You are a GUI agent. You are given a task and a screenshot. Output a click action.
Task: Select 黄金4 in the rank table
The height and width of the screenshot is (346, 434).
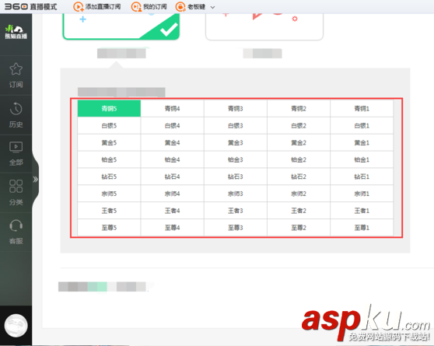pos(172,143)
